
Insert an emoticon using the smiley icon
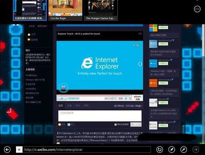[x=59, y=125]
